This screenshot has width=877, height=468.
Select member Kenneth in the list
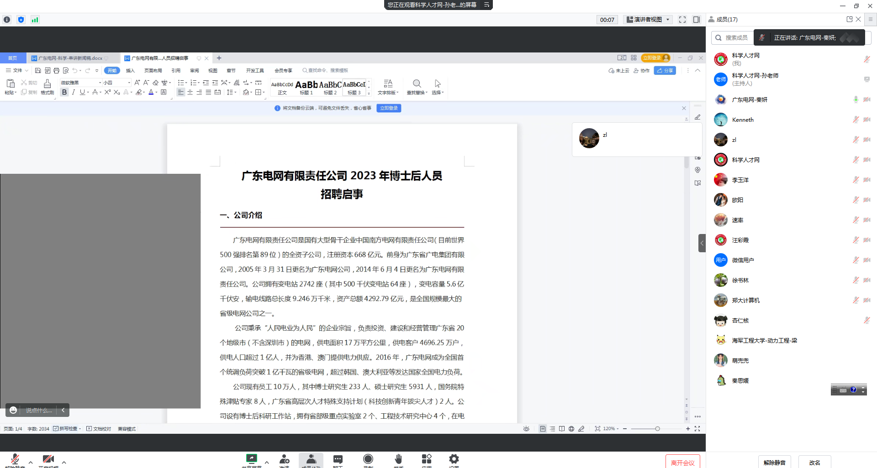(792, 120)
